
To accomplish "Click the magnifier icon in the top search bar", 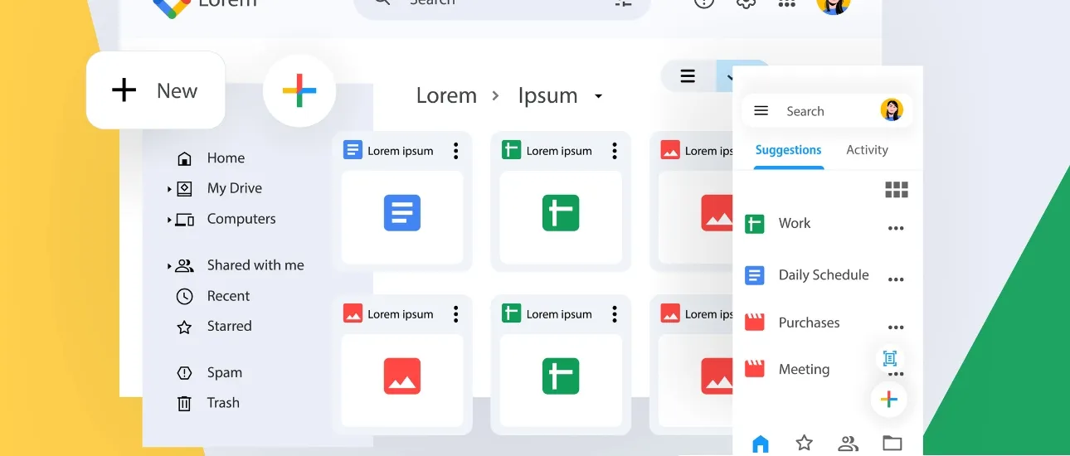I will click(381, 2).
